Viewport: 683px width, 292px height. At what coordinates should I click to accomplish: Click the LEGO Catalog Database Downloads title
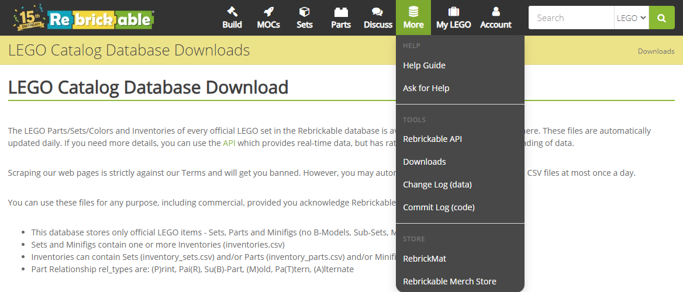pos(129,50)
